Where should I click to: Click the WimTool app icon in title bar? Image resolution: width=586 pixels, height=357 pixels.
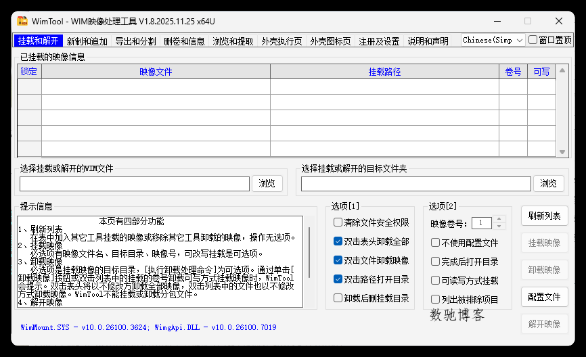tap(22, 21)
